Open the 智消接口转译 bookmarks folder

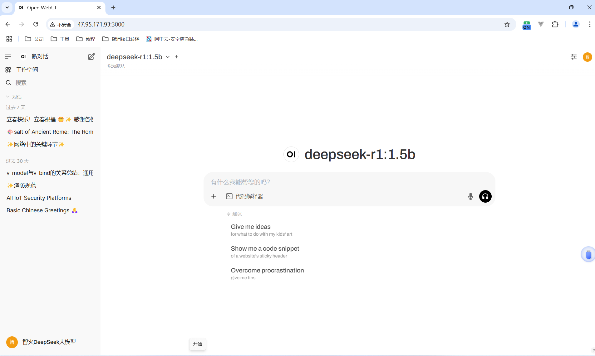[x=121, y=39]
